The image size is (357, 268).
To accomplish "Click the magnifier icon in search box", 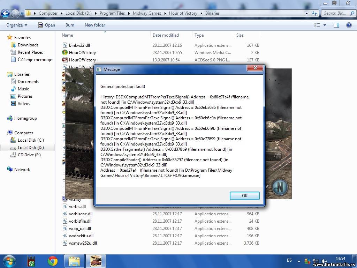I will click(x=352, y=13).
